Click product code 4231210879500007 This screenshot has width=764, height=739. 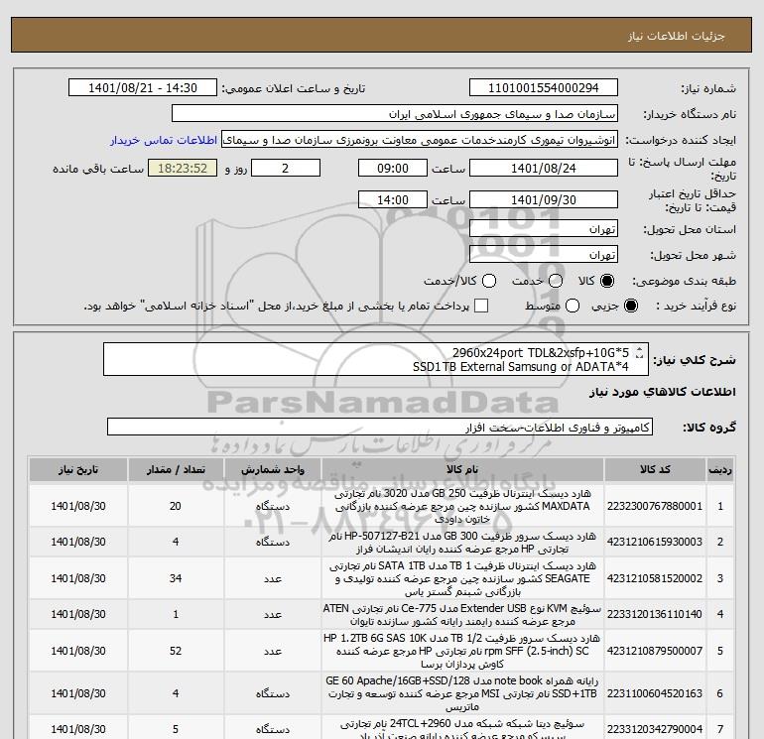pos(655,651)
